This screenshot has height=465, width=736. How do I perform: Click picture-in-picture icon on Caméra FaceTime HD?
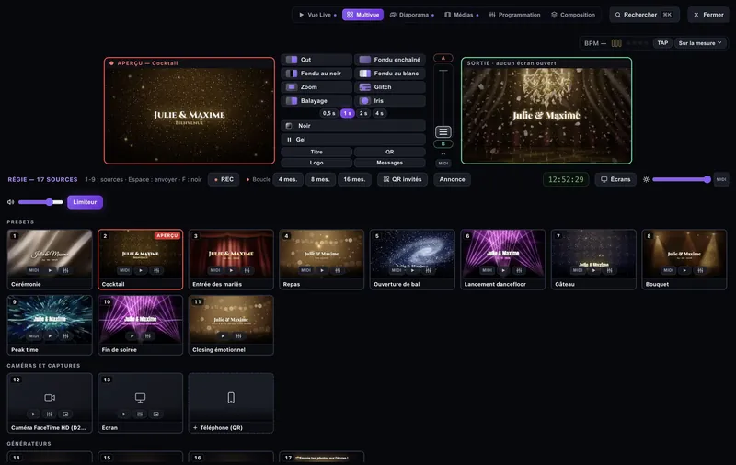(65, 414)
